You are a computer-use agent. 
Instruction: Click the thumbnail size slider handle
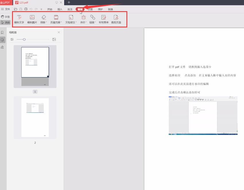point(24,39)
